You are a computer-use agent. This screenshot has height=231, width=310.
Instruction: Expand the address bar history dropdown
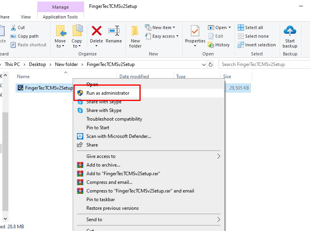point(204,64)
